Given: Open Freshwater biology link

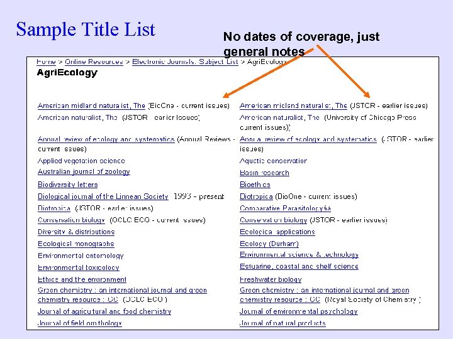Looking at the screenshot, I should 271,279.
